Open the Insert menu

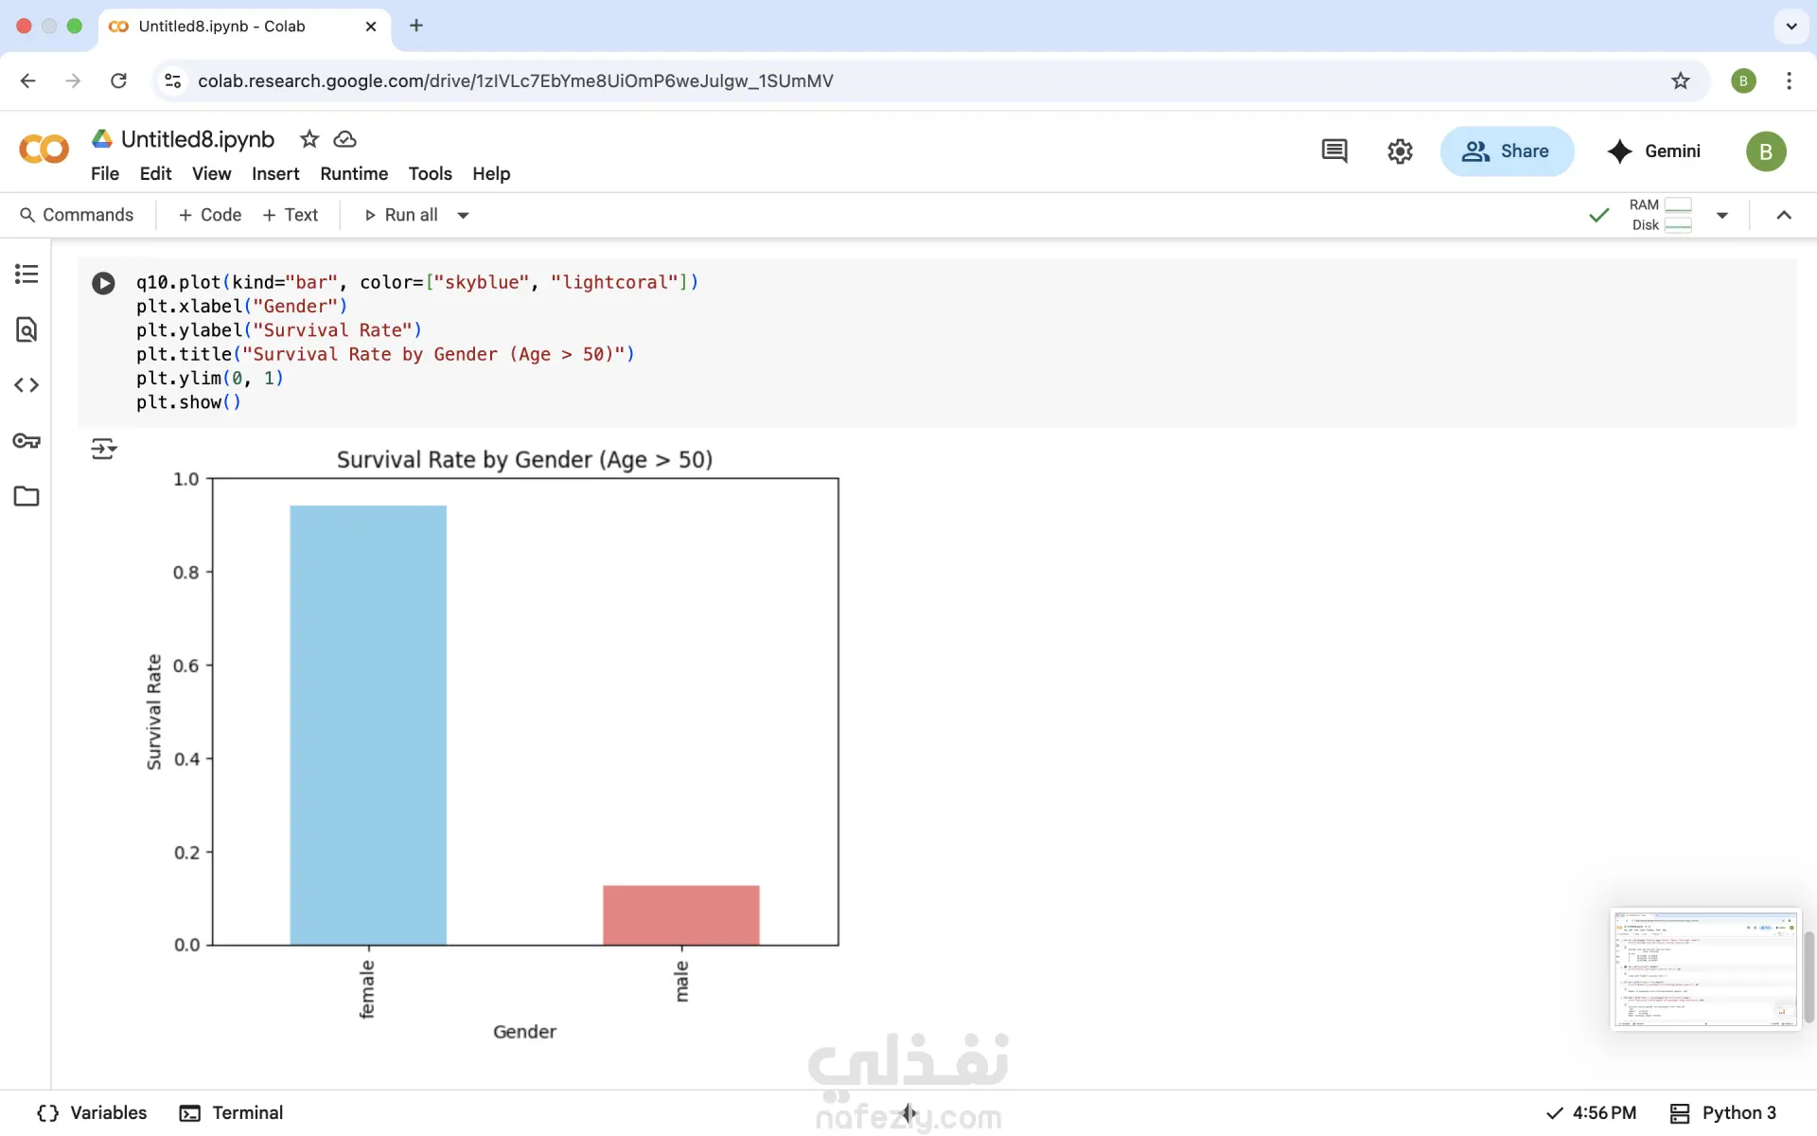point(274,174)
